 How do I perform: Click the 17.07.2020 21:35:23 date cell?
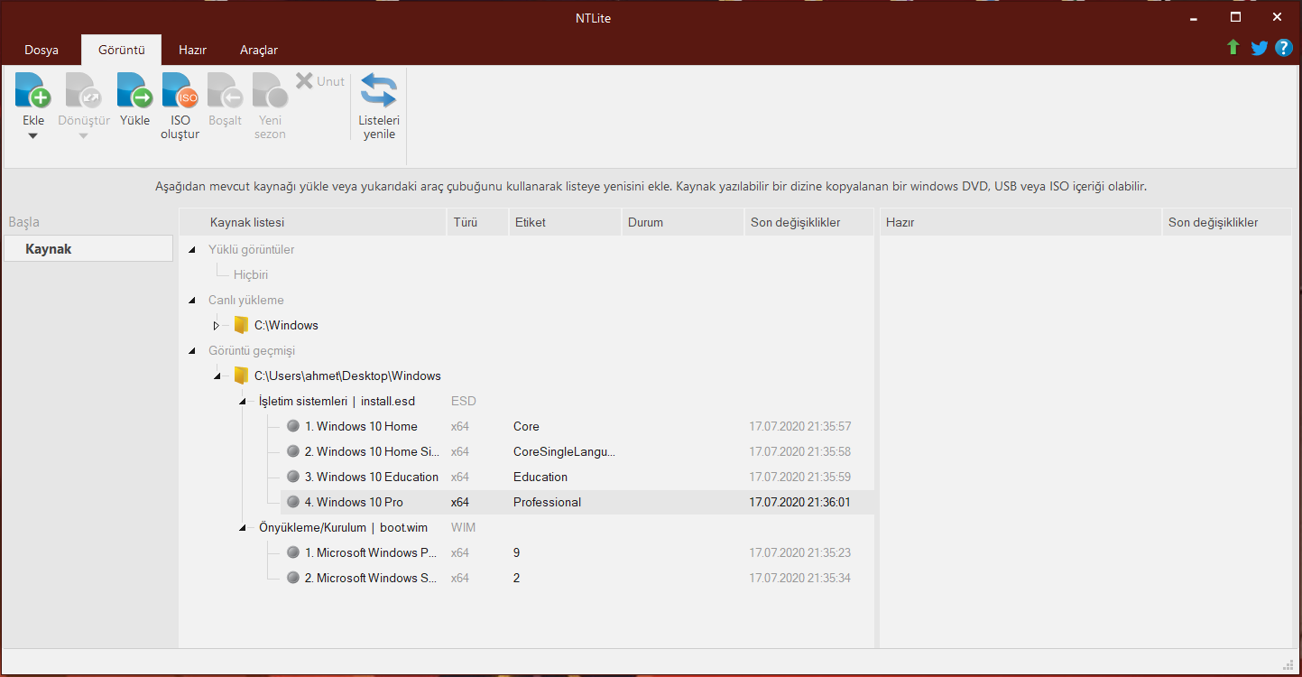tap(800, 552)
